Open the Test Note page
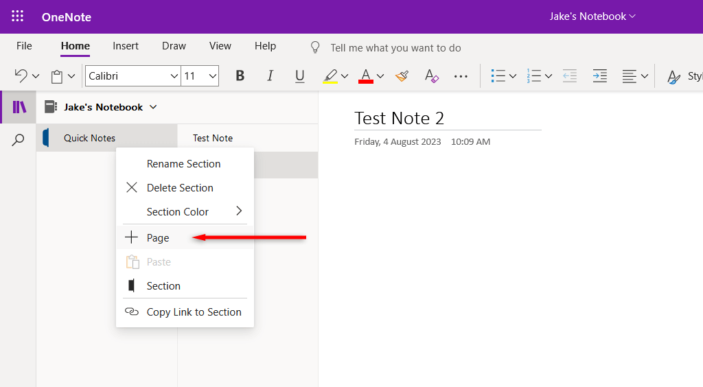This screenshot has width=703, height=387. click(x=213, y=138)
